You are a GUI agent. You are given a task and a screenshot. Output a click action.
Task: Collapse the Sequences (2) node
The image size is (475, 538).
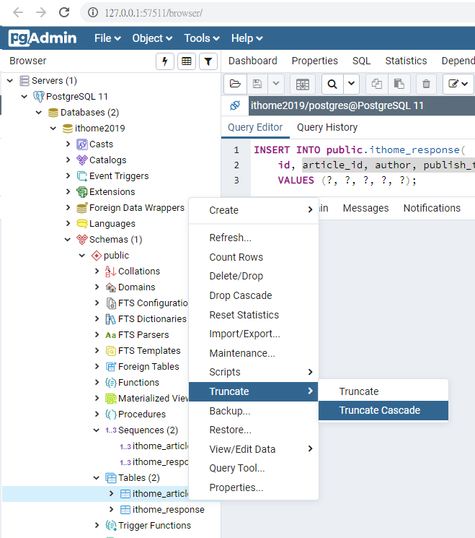97,430
